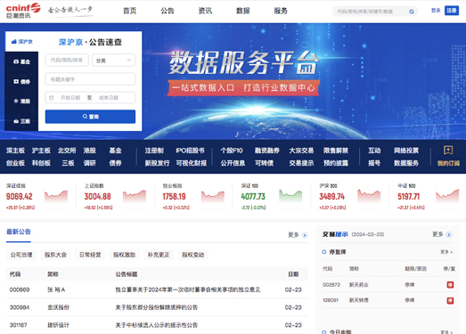
Task: Open the 创业板指 mini chart
Action: coord(213,197)
